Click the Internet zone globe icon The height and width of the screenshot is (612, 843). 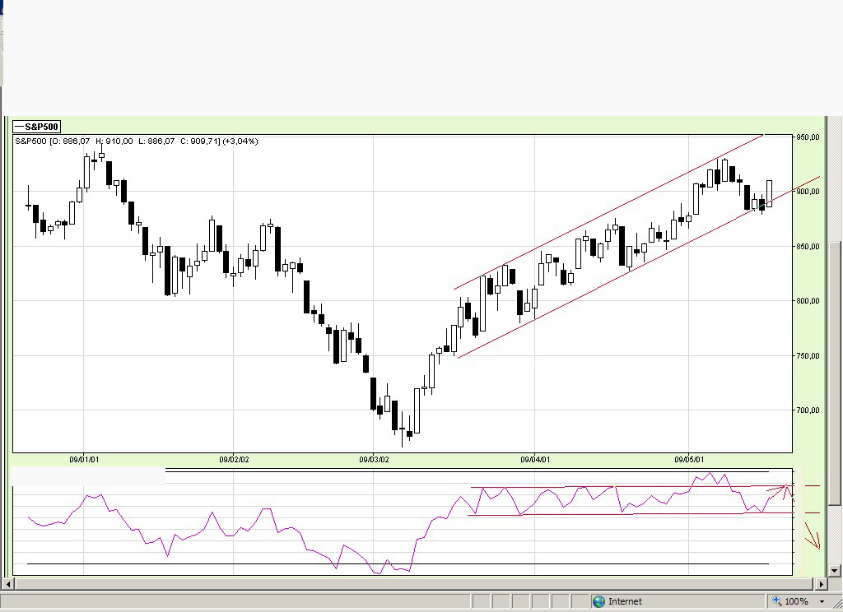598,601
